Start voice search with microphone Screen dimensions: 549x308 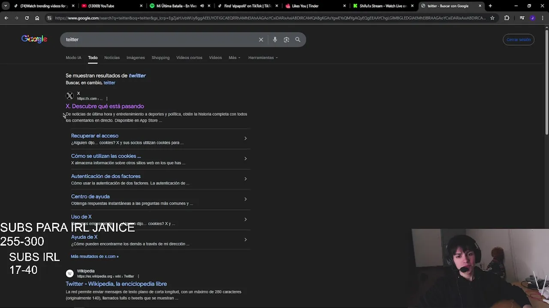point(275,39)
